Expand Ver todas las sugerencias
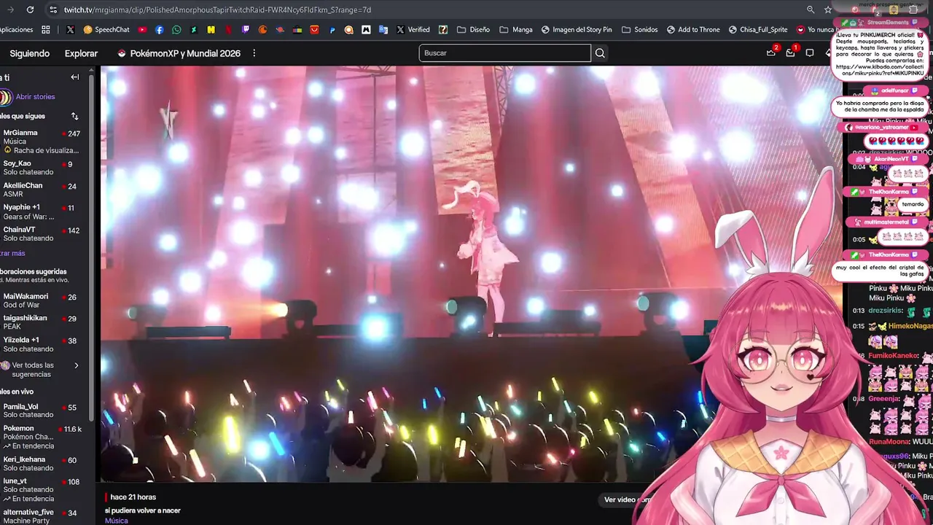The height and width of the screenshot is (525, 933). 41,370
